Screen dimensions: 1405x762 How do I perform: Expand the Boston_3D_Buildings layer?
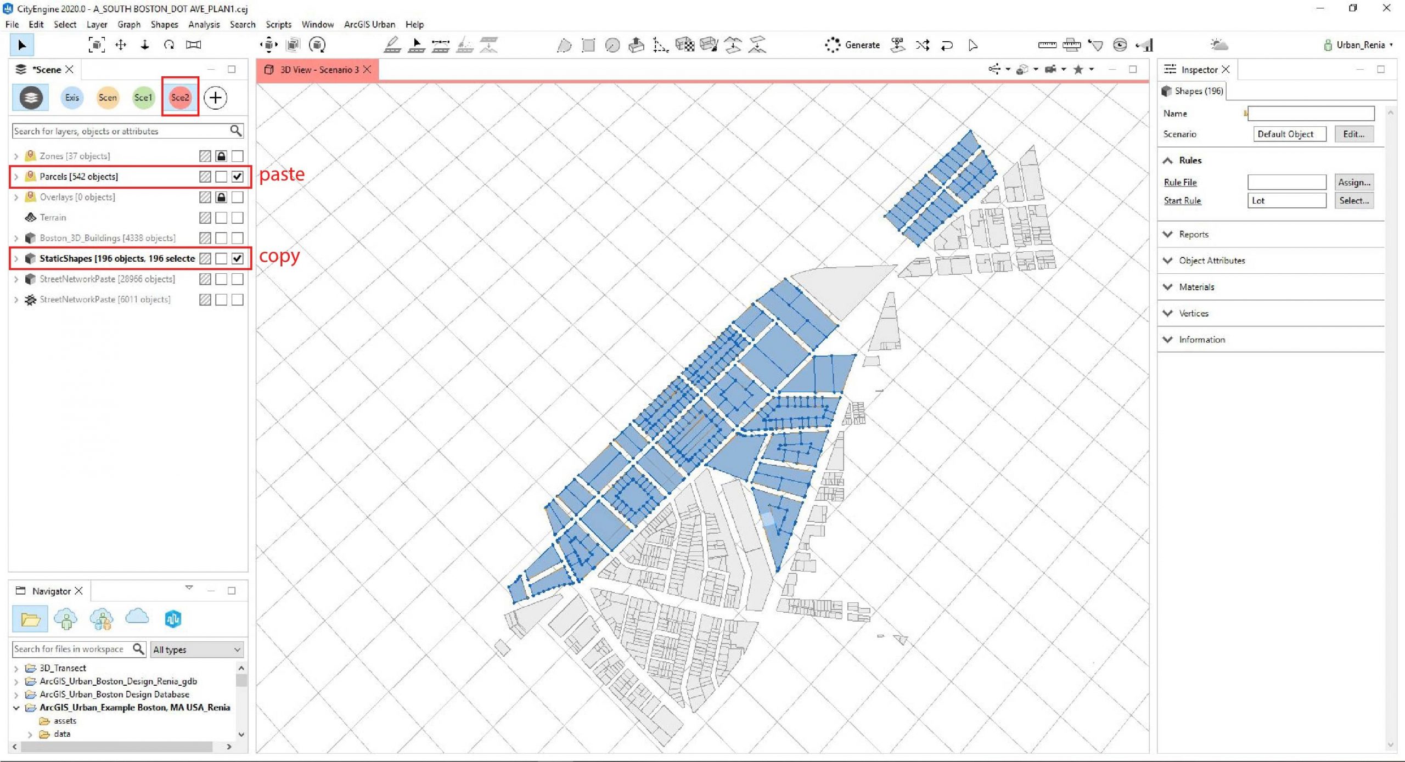[x=15, y=238]
